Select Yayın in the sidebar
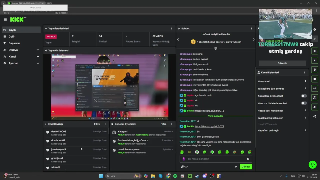 coord(21,30)
